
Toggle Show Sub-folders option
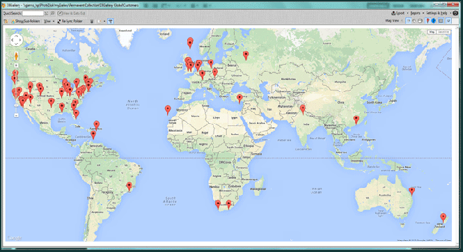(25, 22)
